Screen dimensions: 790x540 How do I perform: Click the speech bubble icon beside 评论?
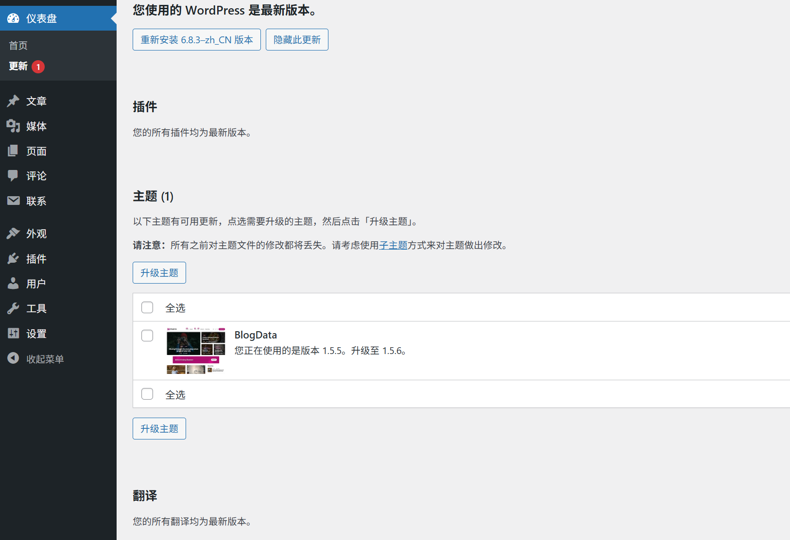pyautogui.click(x=13, y=176)
